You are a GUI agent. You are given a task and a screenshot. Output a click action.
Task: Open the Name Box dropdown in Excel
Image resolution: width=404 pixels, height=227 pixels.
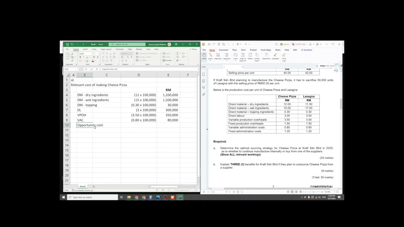point(77,69)
